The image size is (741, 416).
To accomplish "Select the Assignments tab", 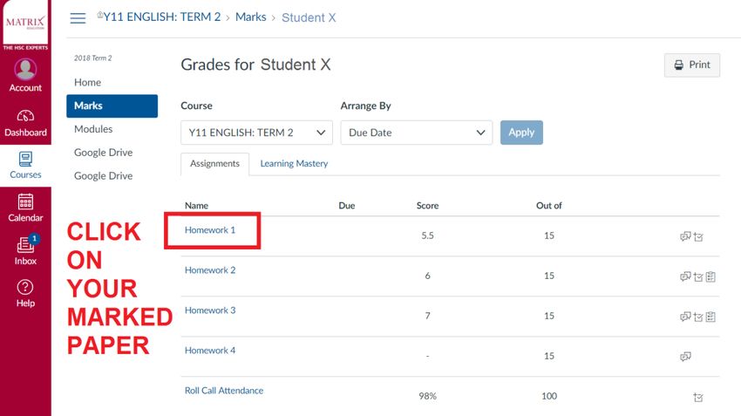I will (214, 164).
